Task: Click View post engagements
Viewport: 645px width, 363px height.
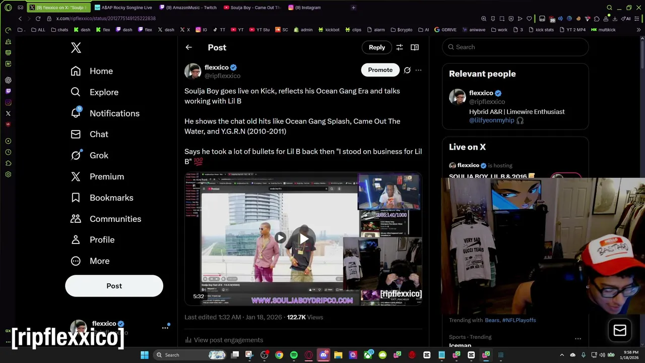Action: pos(224,340)
